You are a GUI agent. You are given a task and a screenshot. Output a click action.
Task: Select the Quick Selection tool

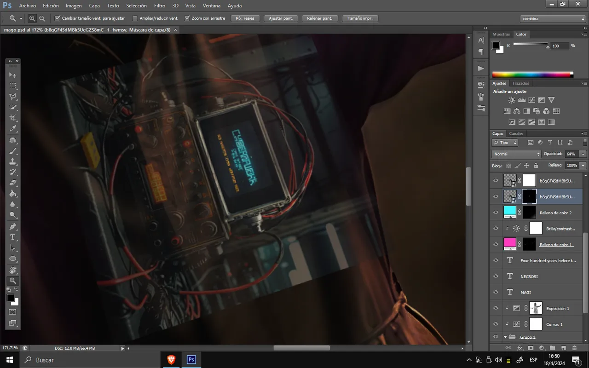[x=13, y=108]
